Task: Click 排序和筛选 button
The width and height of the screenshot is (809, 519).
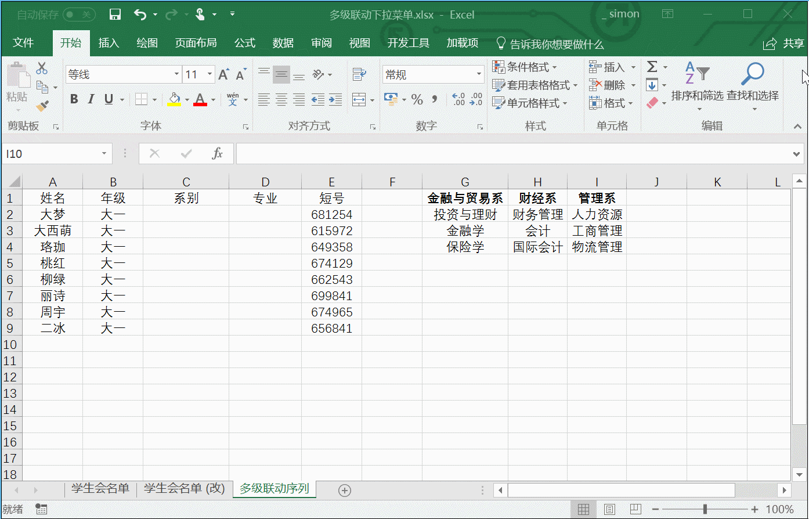Action: pyautogui.click(x=697, y=87)
